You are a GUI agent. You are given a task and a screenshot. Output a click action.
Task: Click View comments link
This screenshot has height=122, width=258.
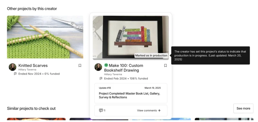click(x=149, y=110)
